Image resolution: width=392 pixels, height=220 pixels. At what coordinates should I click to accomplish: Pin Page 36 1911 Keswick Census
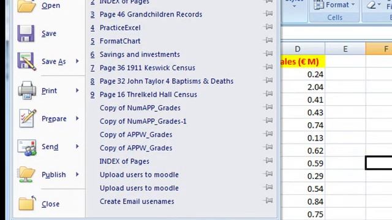(x=268, y=67)
